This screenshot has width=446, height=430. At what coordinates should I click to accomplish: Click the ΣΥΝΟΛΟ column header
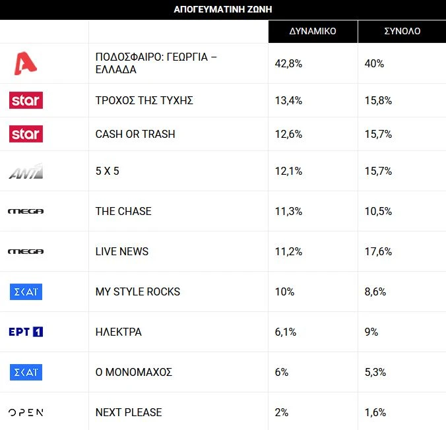pos(402,31)
